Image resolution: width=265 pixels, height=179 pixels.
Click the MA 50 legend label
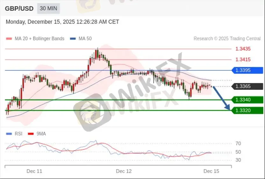(85, 39)
